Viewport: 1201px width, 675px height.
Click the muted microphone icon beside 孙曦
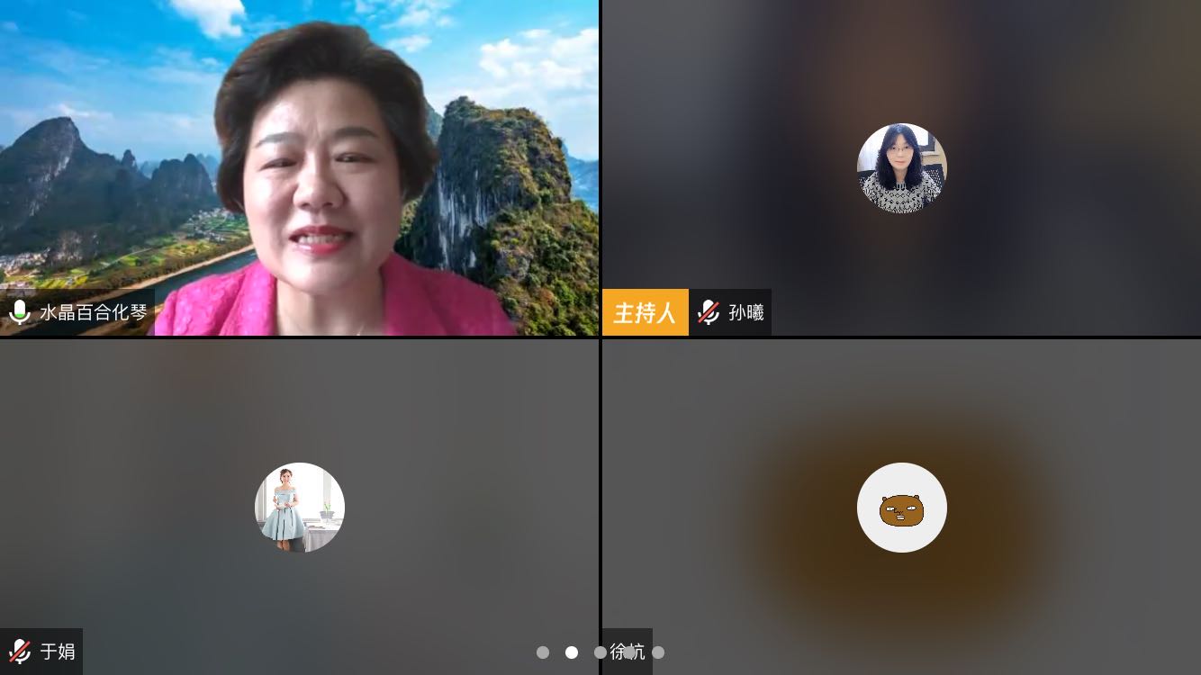709,312
